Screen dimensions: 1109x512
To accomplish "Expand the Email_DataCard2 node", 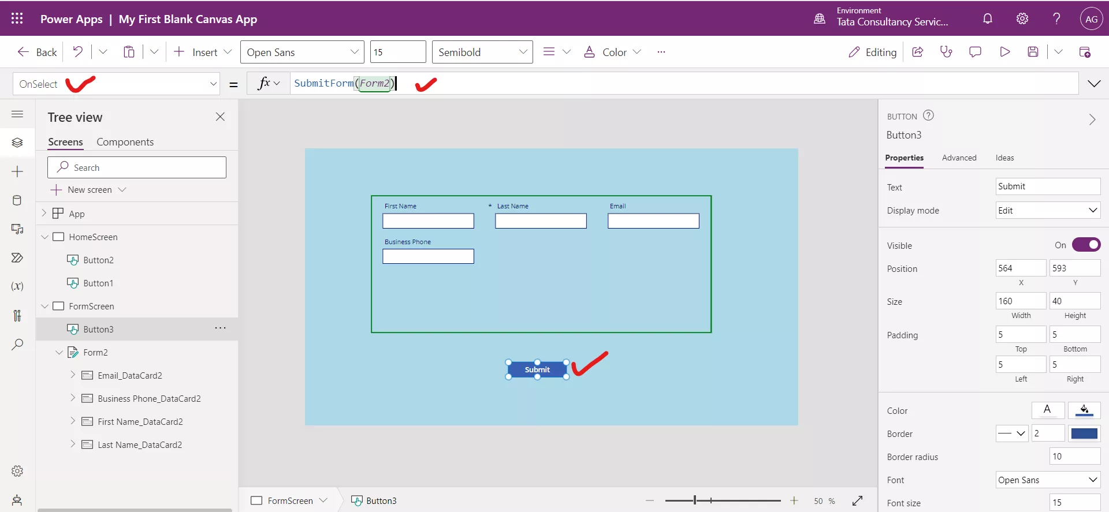I will point(73,375).
